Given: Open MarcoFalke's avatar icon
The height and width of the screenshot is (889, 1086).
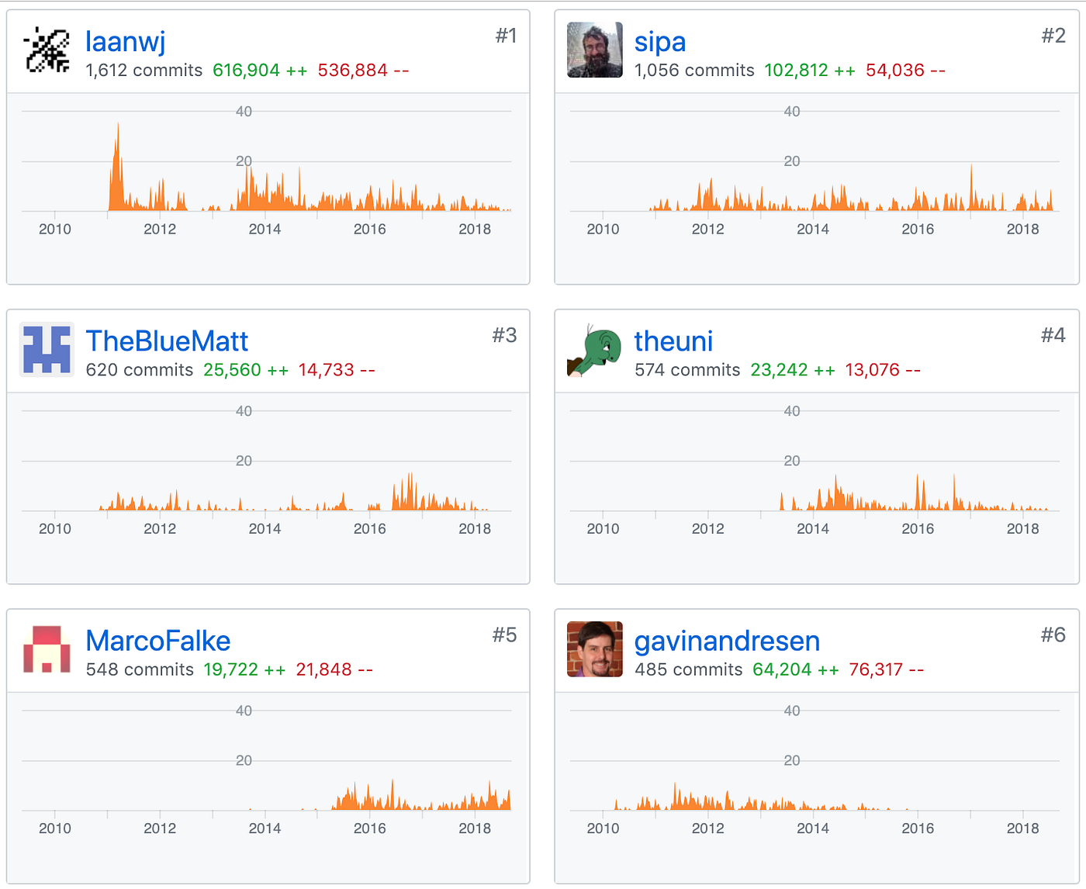Looking at the screenshot, I should pos(47,649).
